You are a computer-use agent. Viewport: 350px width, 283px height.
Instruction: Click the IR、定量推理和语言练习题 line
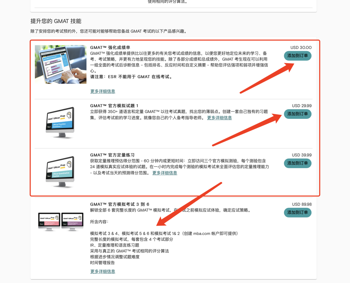tap(114, 245)
